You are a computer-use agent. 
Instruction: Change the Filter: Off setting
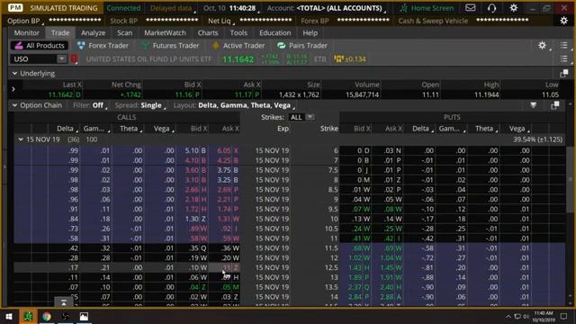[90, 105]
